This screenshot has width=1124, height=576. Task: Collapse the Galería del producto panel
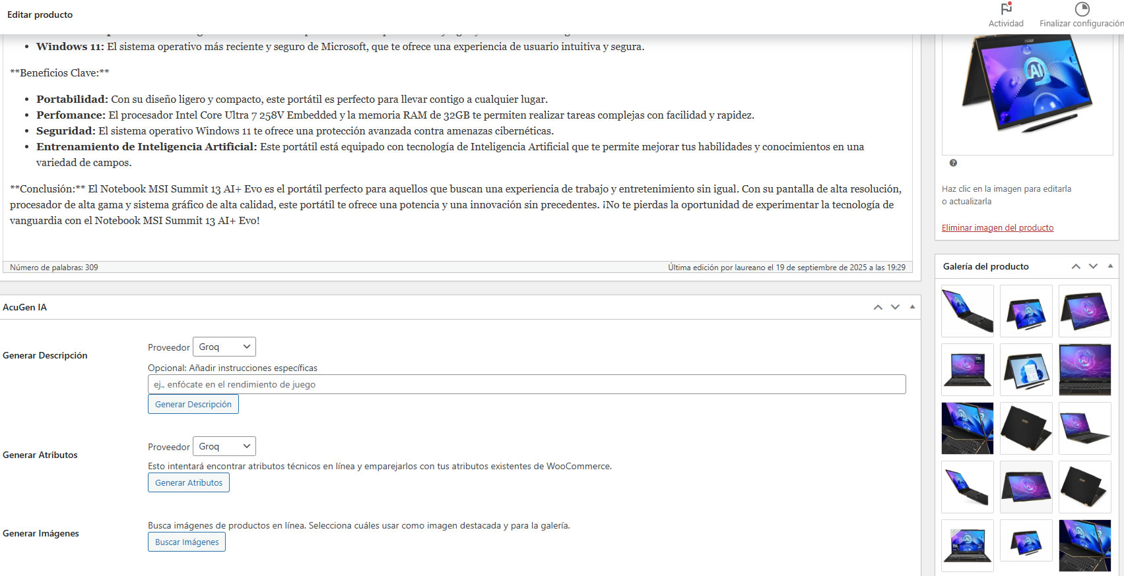(1110, 266)
